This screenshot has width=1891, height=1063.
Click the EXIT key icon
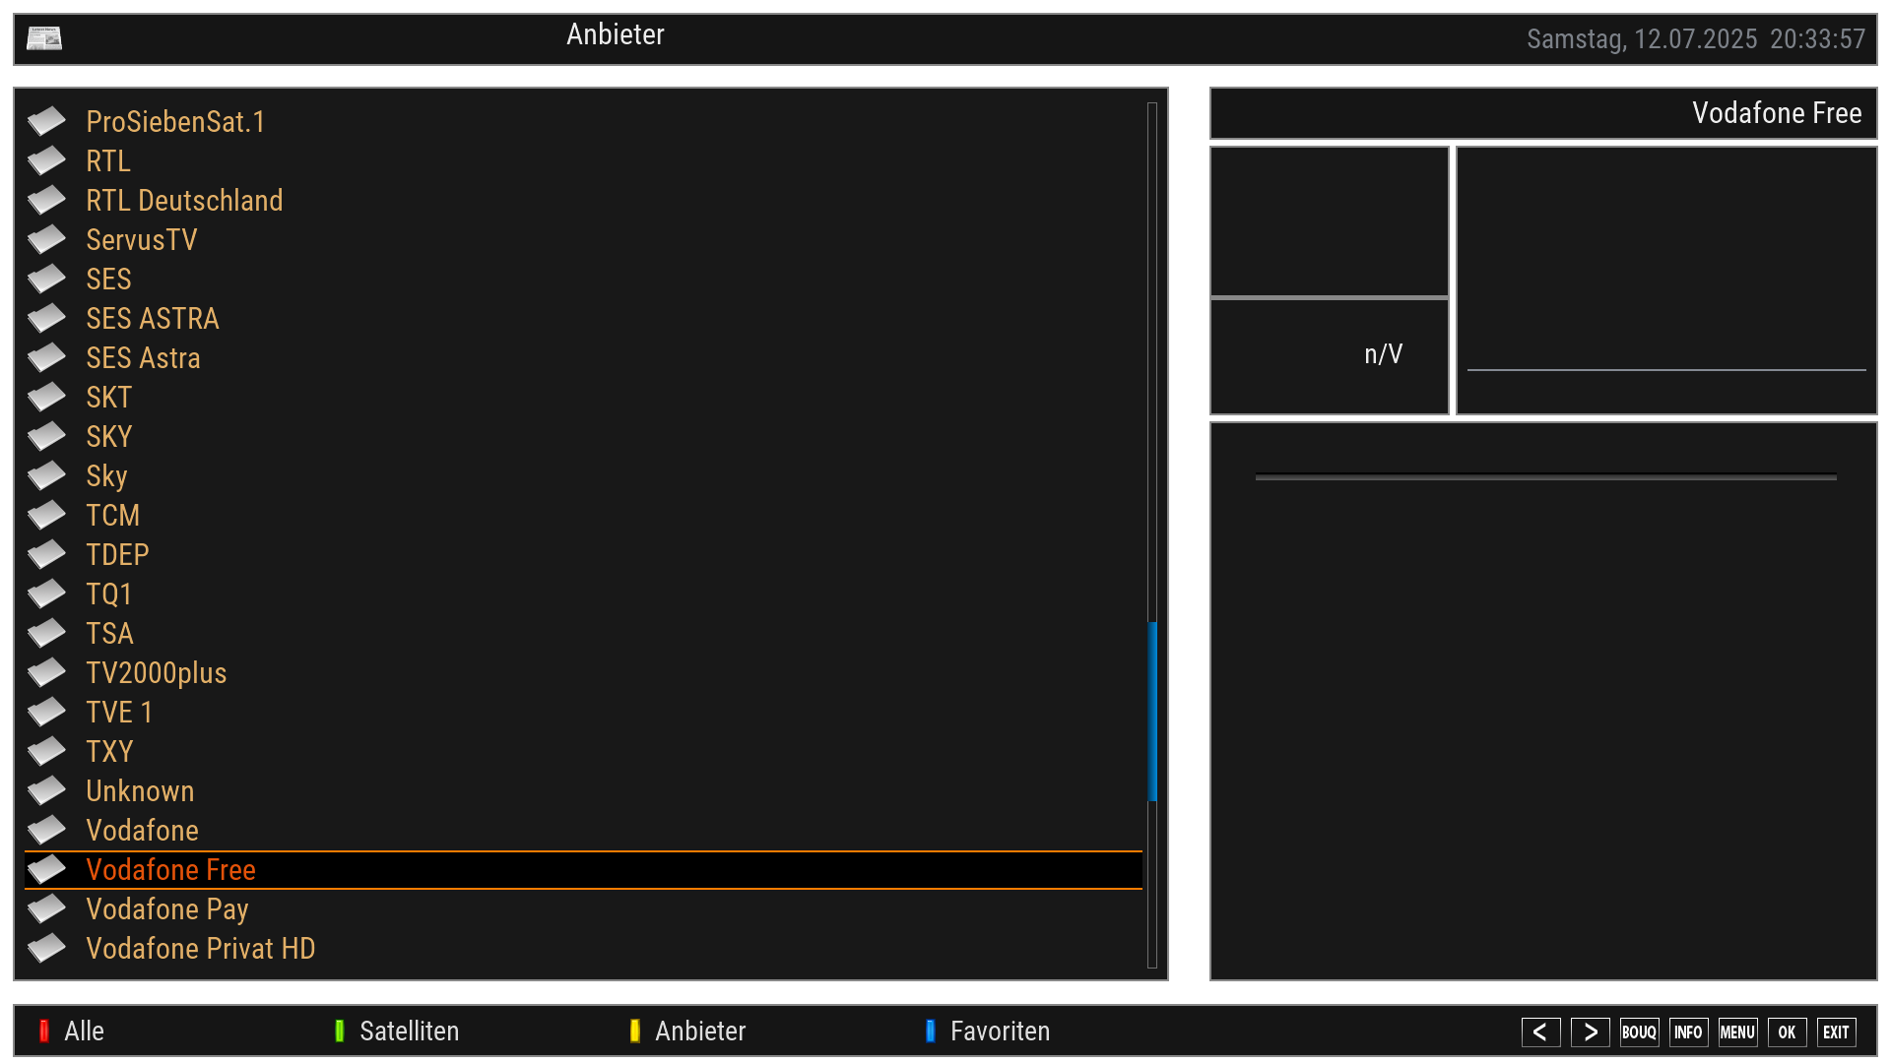(1836, 1032)
